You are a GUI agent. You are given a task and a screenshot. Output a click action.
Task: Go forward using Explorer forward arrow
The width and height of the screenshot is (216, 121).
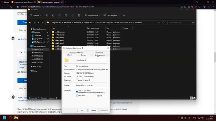(34, 23)
